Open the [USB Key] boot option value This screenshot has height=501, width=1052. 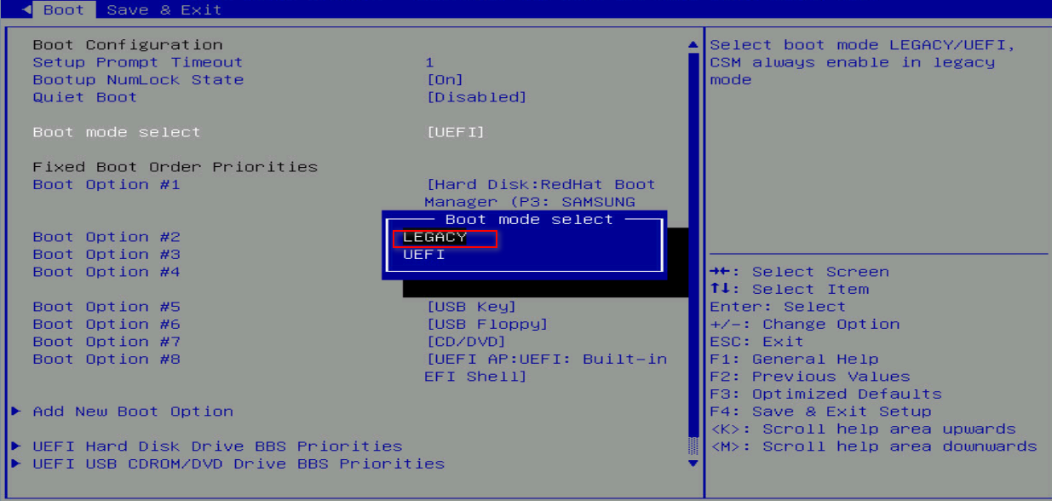(471, 307)
